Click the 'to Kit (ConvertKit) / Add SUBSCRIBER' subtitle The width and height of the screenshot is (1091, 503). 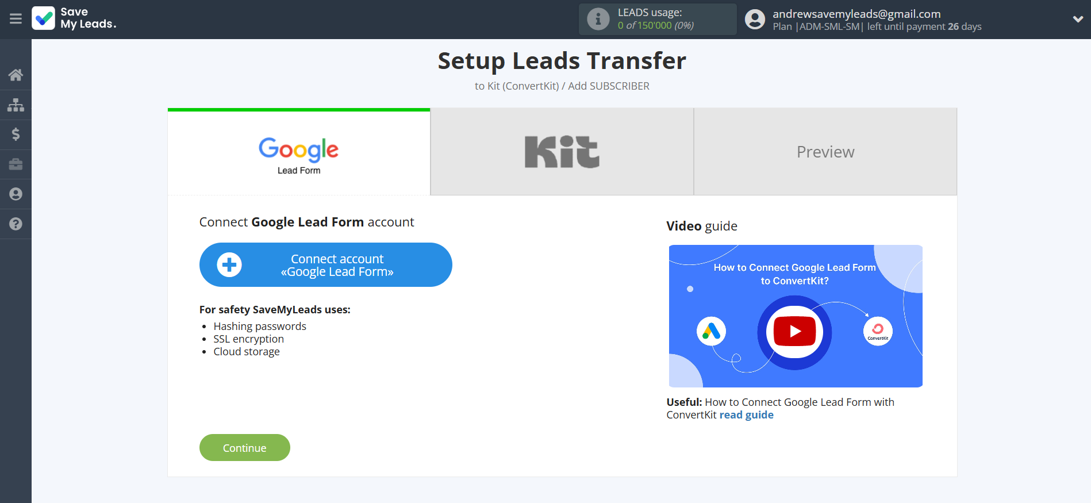(562, 86)
